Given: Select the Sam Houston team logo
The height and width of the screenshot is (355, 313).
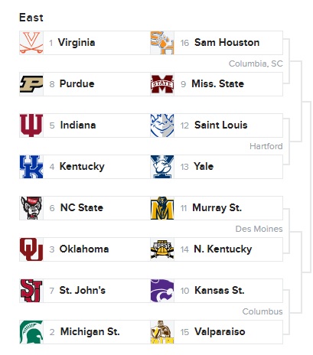Looking at the screenshot, I should point(162,43).
